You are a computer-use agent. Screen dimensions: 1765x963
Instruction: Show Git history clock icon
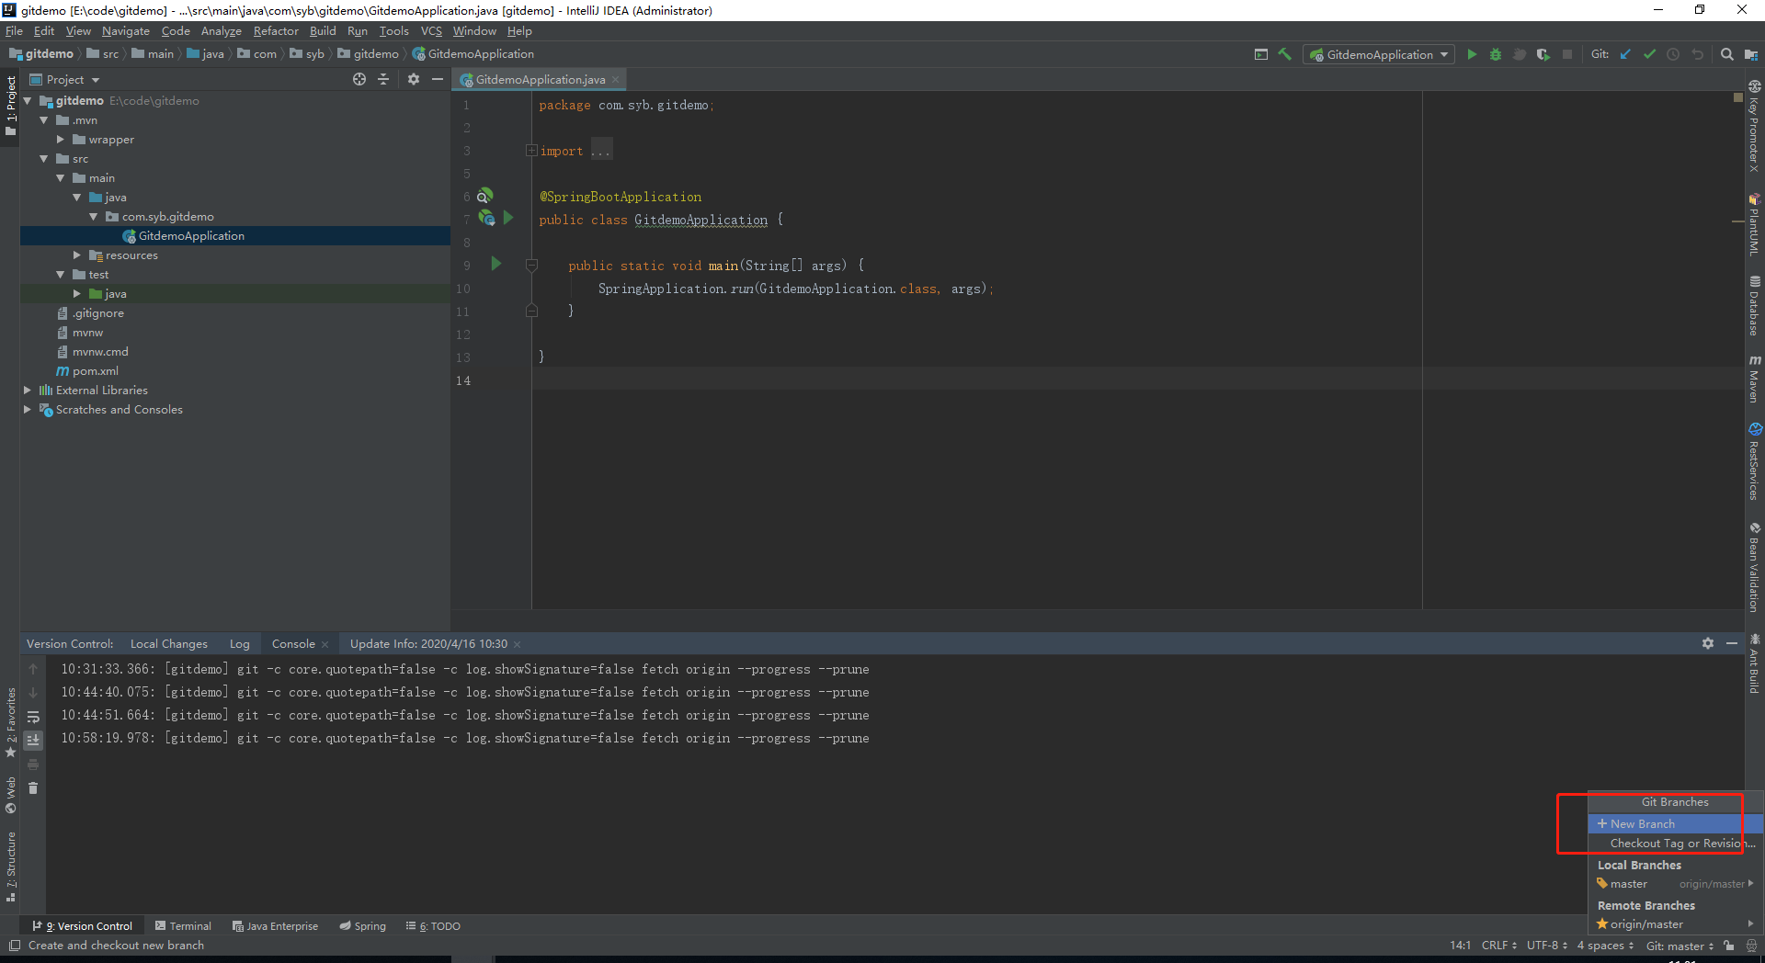(1673, 54)
